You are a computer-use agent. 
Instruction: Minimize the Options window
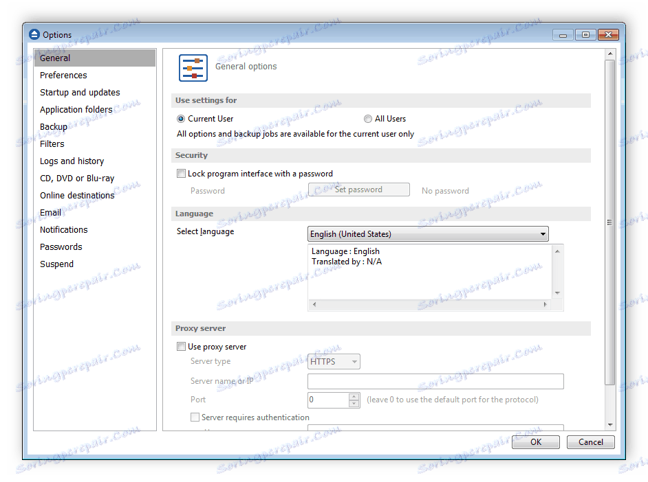[563, 35]
